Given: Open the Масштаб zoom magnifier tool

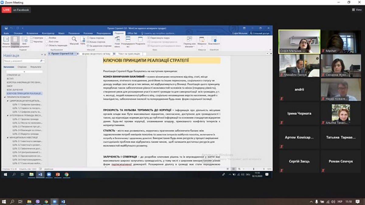Looking at the screenshot, I should coord(74,41).
